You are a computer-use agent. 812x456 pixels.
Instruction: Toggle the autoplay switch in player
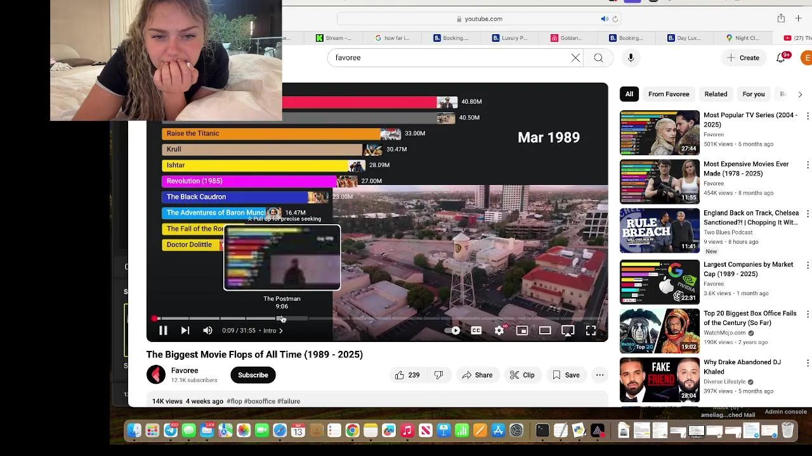[x=452, y=331]
